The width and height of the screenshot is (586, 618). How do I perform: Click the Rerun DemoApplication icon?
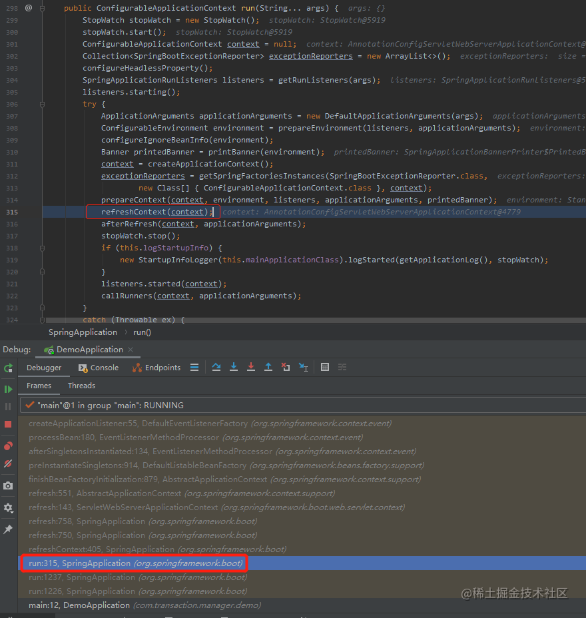tap(8, 368)
